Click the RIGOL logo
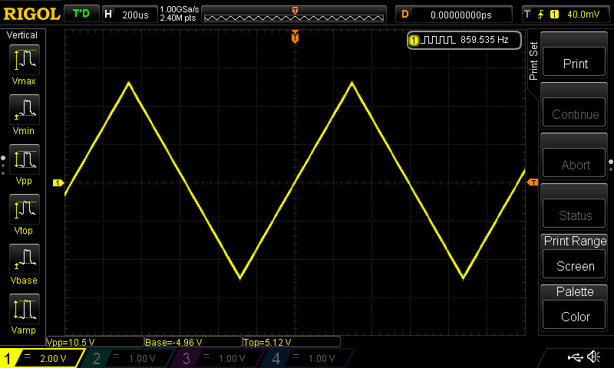Image resolution: width=614 pixels, height=368 pixels. (31, 14)
